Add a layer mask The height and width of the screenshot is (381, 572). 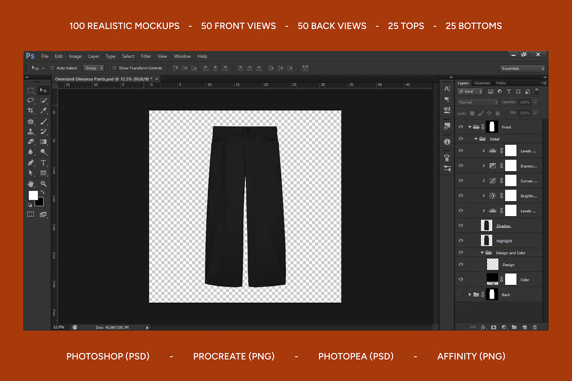coord(494,327)
